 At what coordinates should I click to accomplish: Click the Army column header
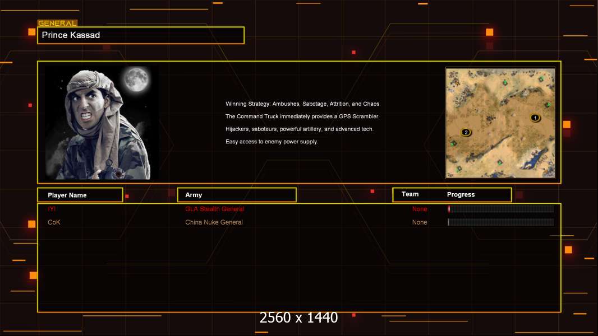click(x=236, y=195)
